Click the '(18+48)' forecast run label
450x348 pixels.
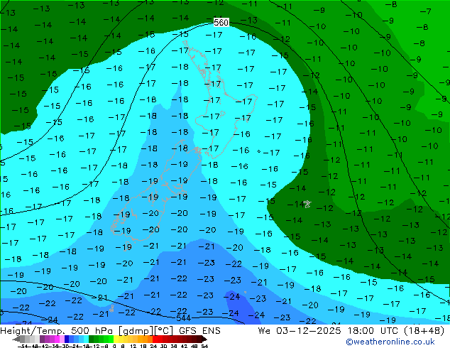(424, 331)
